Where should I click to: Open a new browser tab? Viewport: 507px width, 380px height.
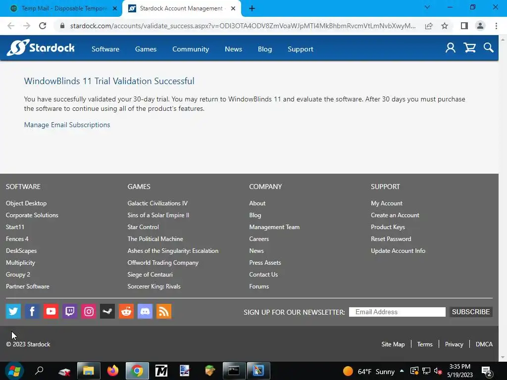[252, 8]
